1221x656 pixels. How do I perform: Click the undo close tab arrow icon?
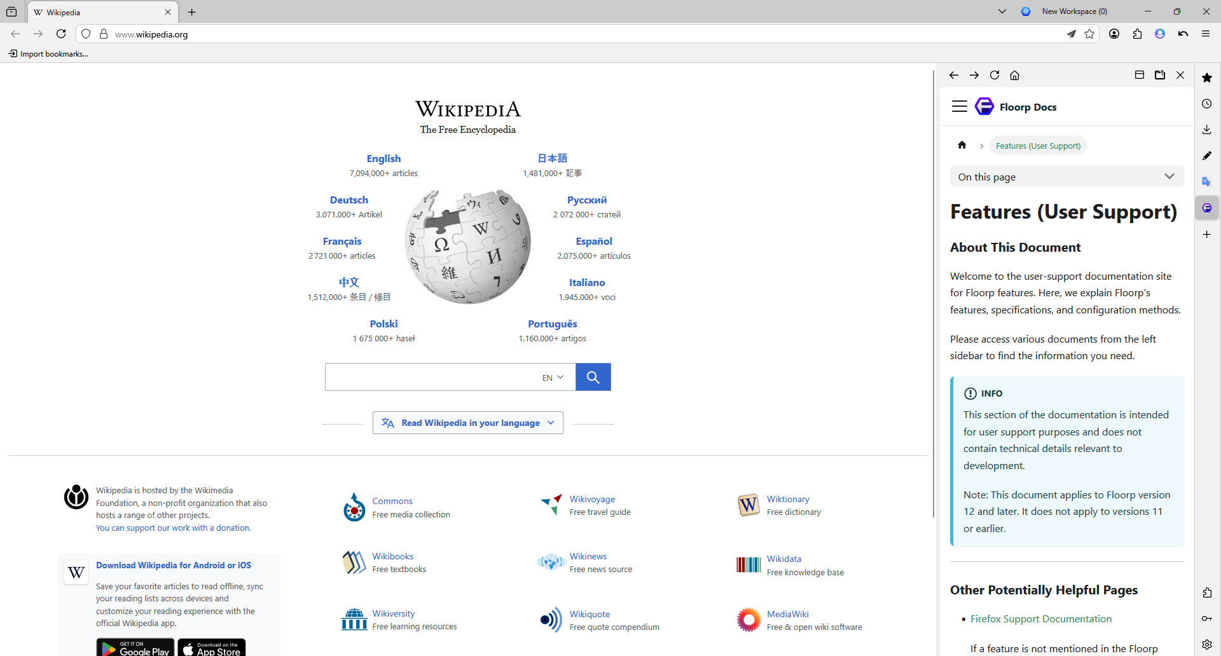click(x=1183, y=34)
